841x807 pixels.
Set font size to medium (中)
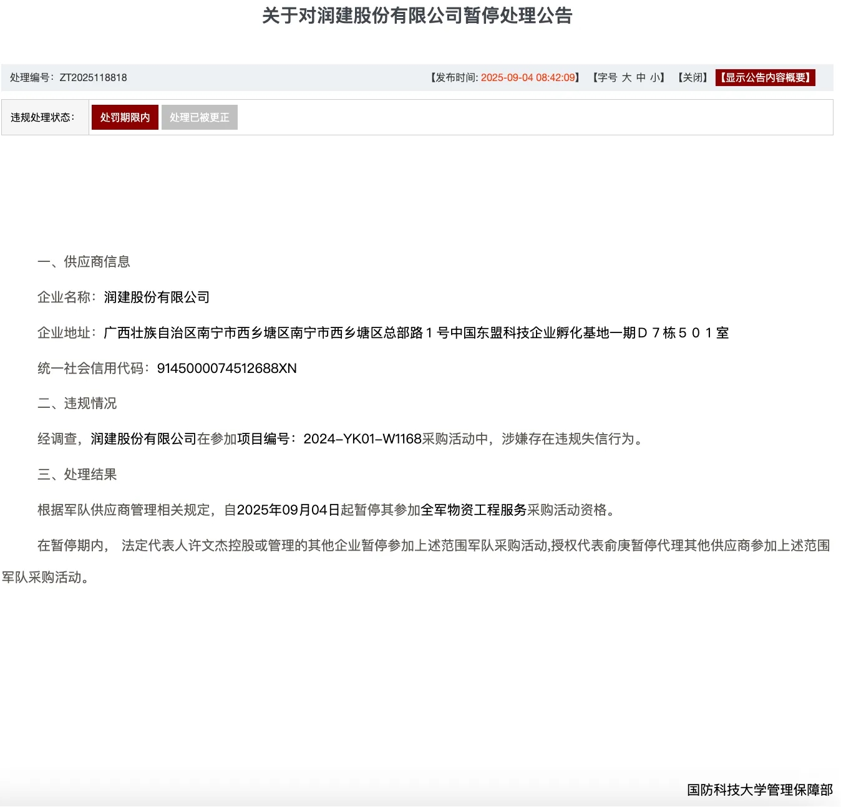click(x=641, y=77)
